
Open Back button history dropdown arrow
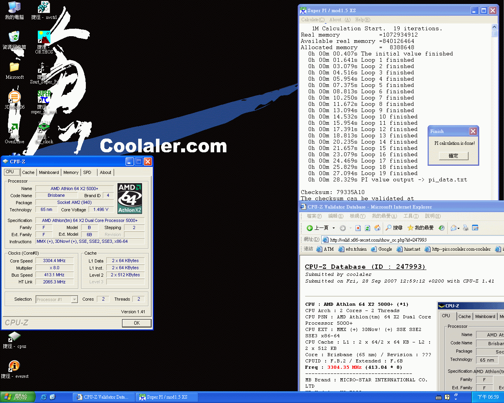coord(334,228)
